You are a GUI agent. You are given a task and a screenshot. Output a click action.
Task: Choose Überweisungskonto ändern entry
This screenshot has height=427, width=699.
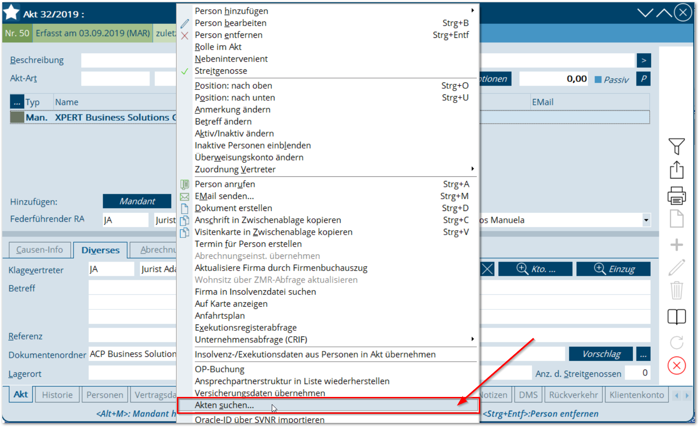(328, 158)
